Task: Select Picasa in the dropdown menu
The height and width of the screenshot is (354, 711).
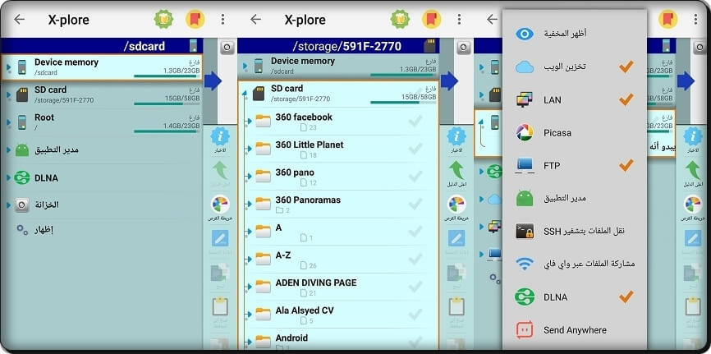Action: pos(575,132)
